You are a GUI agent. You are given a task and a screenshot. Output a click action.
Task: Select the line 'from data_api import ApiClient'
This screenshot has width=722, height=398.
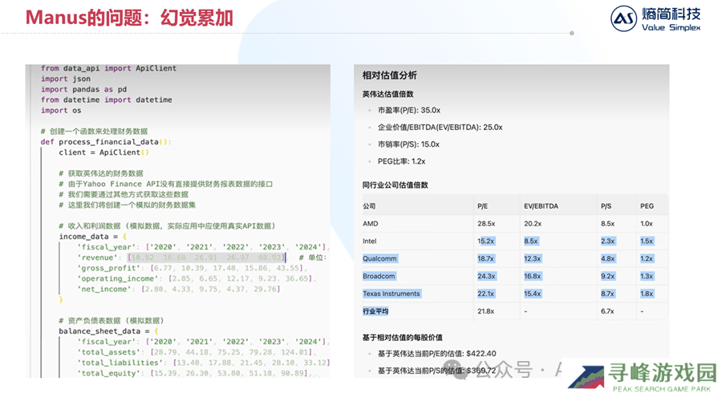pyautogui.click(x=108, y=68)
